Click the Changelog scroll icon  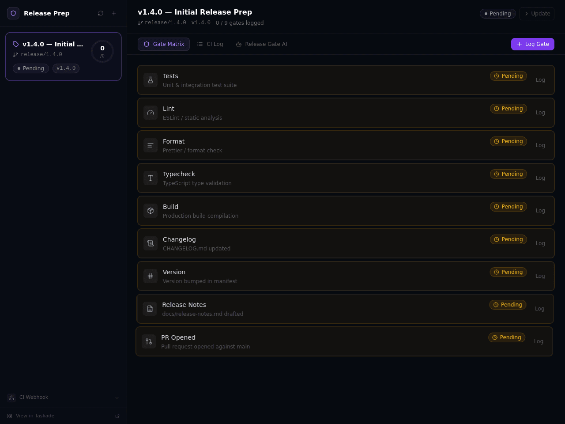(x=151, y=243)
